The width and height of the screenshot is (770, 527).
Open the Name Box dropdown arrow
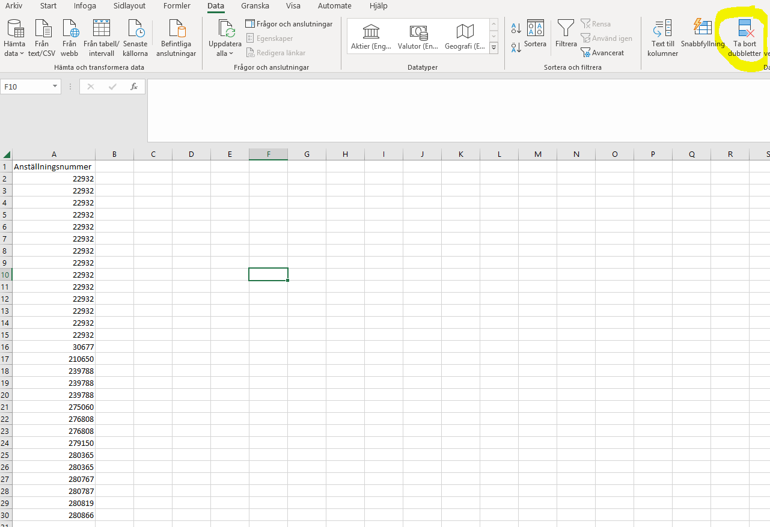[55, 87]
